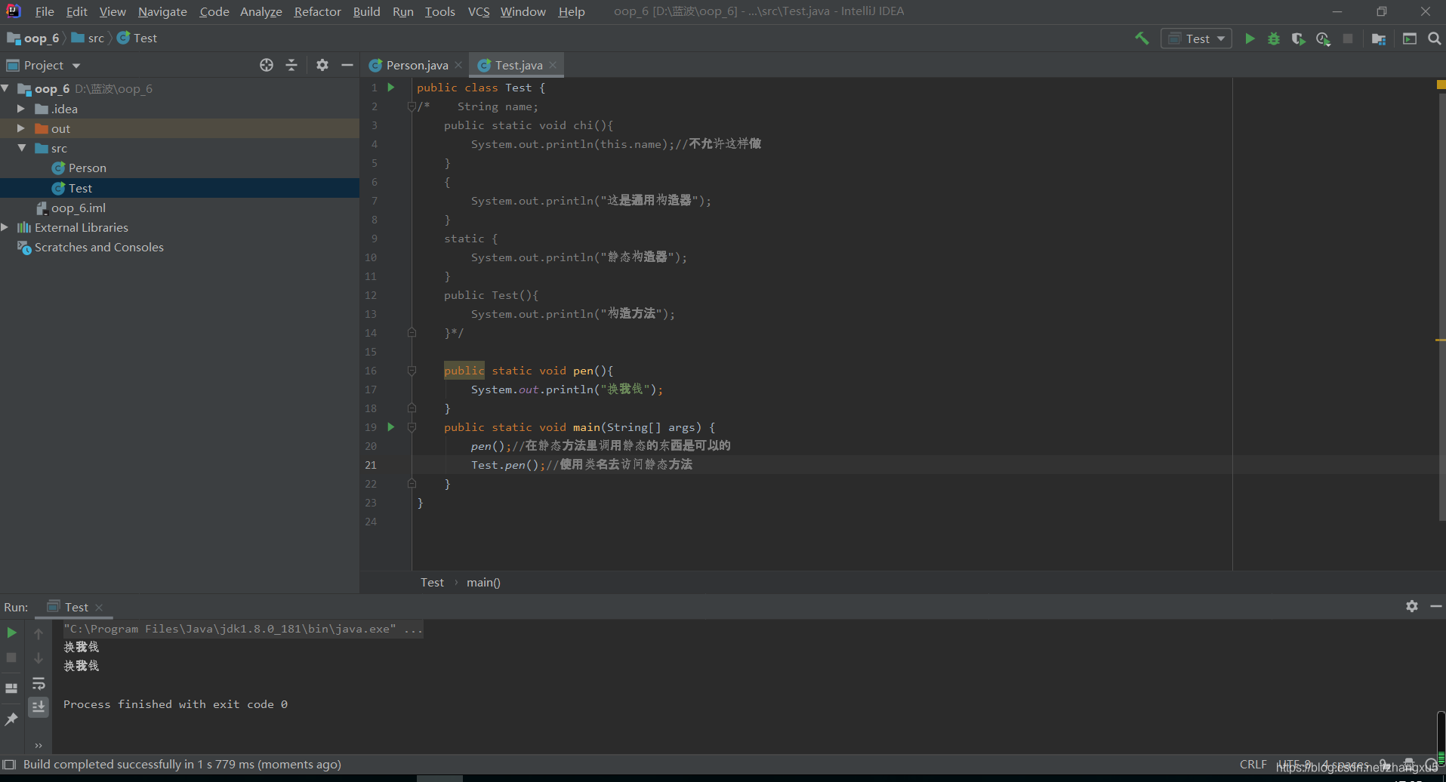Click line number 21 in gutter
This screenshot has width=1446, height=782.
tap(370, 465)
